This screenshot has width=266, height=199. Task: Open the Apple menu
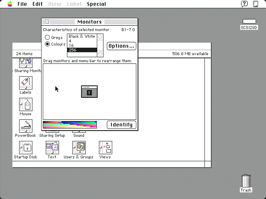tap(10, 4)
